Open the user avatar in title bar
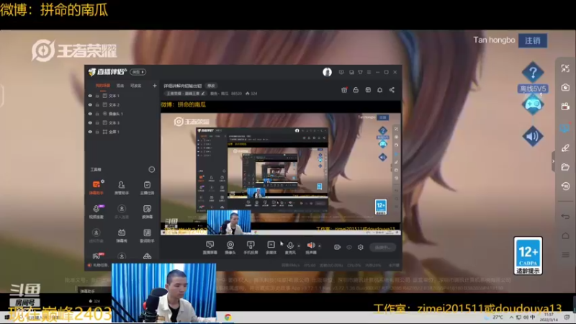This screenshot has width=576, height=324. [x=327, y=72]
